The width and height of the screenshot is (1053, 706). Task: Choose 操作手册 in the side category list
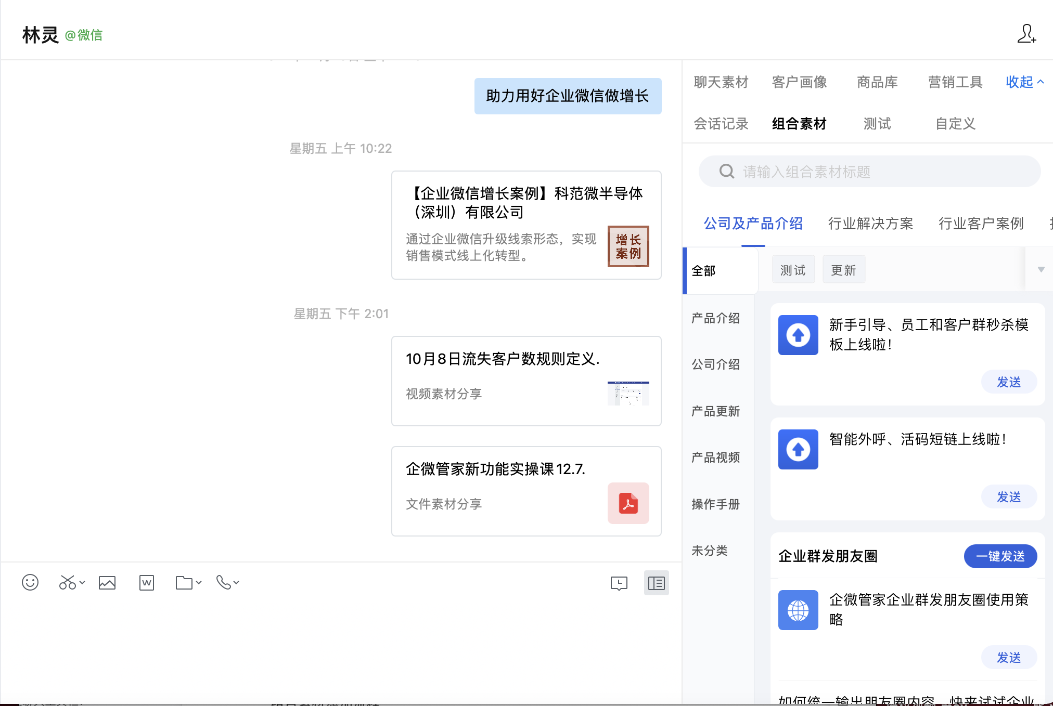[x=715, y=504]
